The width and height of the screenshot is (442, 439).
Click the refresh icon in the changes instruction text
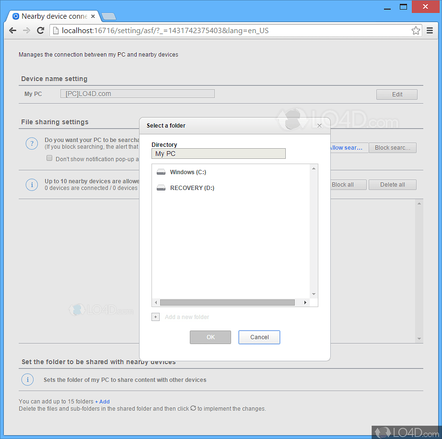(x=193, y=408)
